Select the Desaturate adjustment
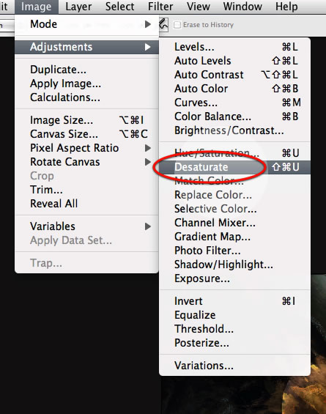 click(x=234, y=167)
